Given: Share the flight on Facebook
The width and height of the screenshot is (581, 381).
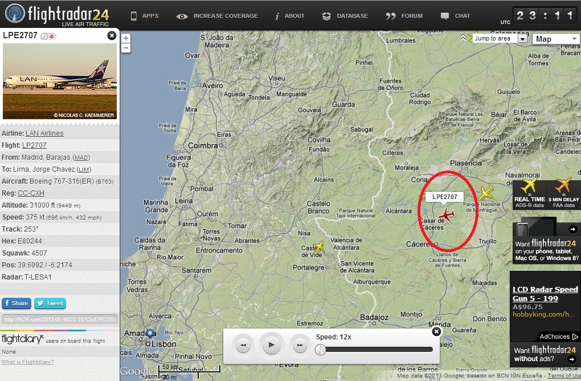Looking at the screenshot, I should coord(17,303).
